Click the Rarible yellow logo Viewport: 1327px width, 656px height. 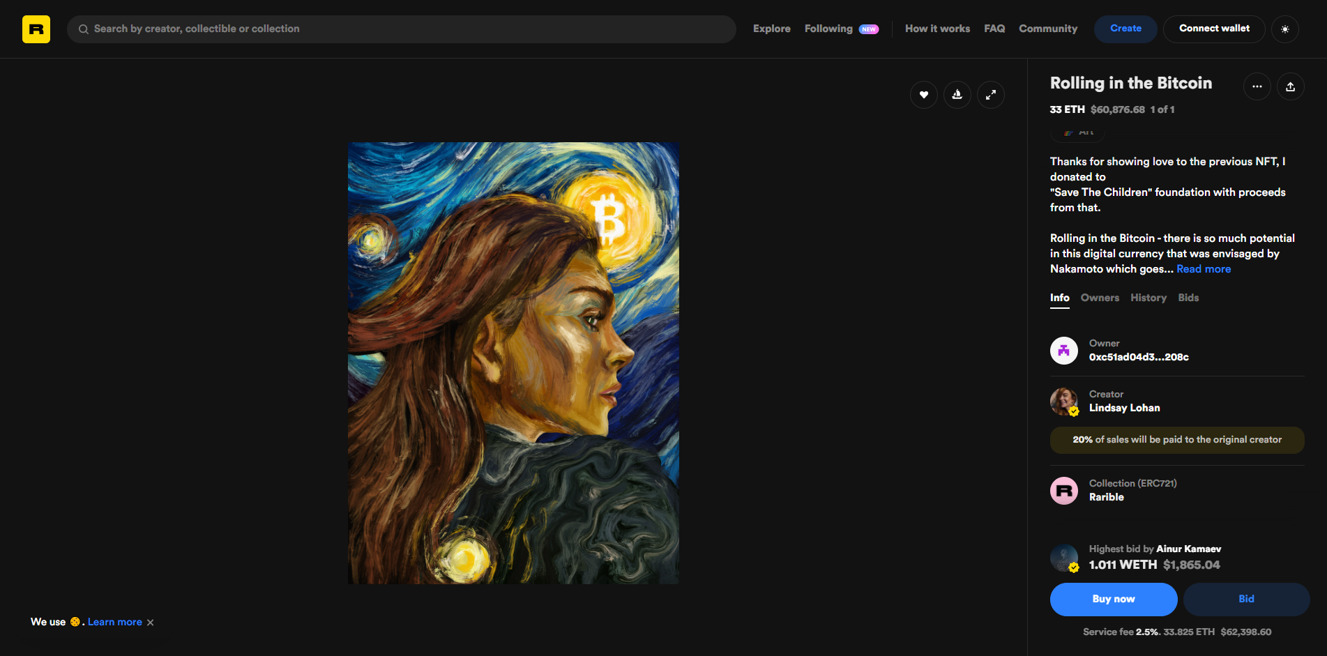pos(36,29)
